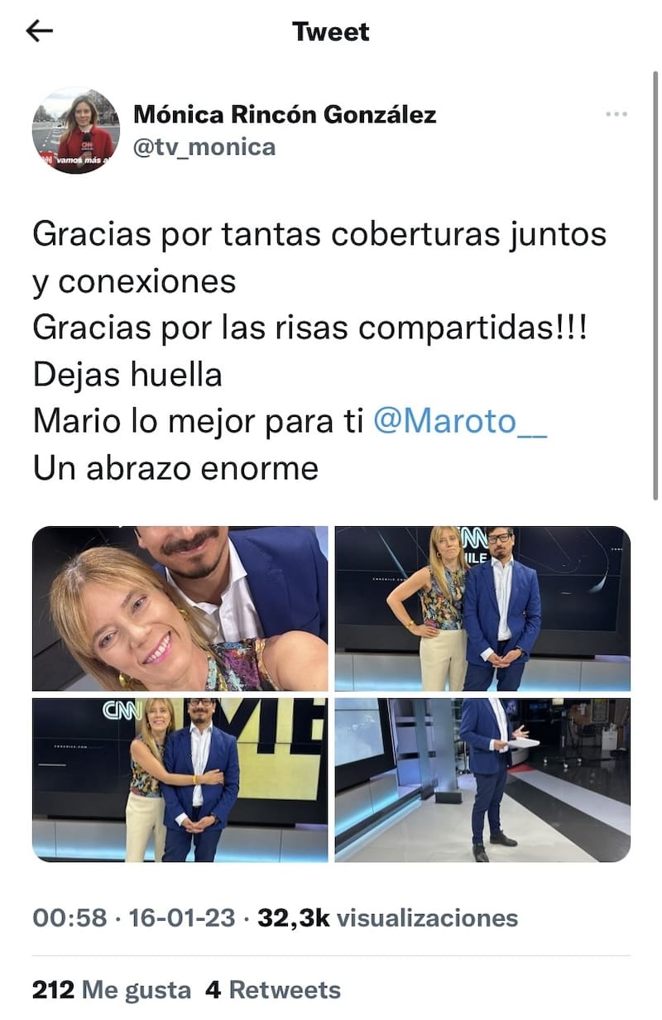This screenshot has height=1020, width=662.
Task: Open the @Maroto__ mention link
Action: point(460,422)
